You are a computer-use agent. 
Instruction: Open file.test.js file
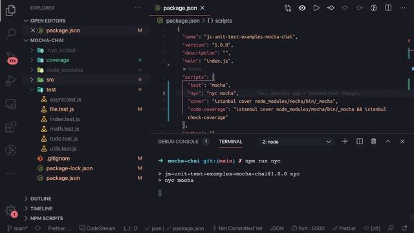(x=62, y=109)
